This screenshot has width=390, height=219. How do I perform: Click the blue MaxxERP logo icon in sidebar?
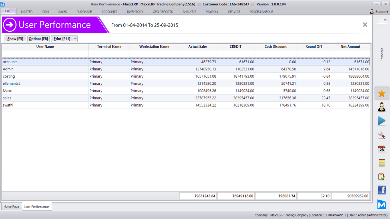click(x=382, y=204)
